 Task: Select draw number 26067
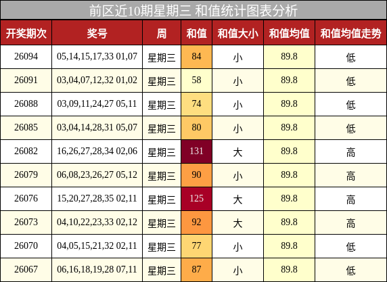[26, 270]
